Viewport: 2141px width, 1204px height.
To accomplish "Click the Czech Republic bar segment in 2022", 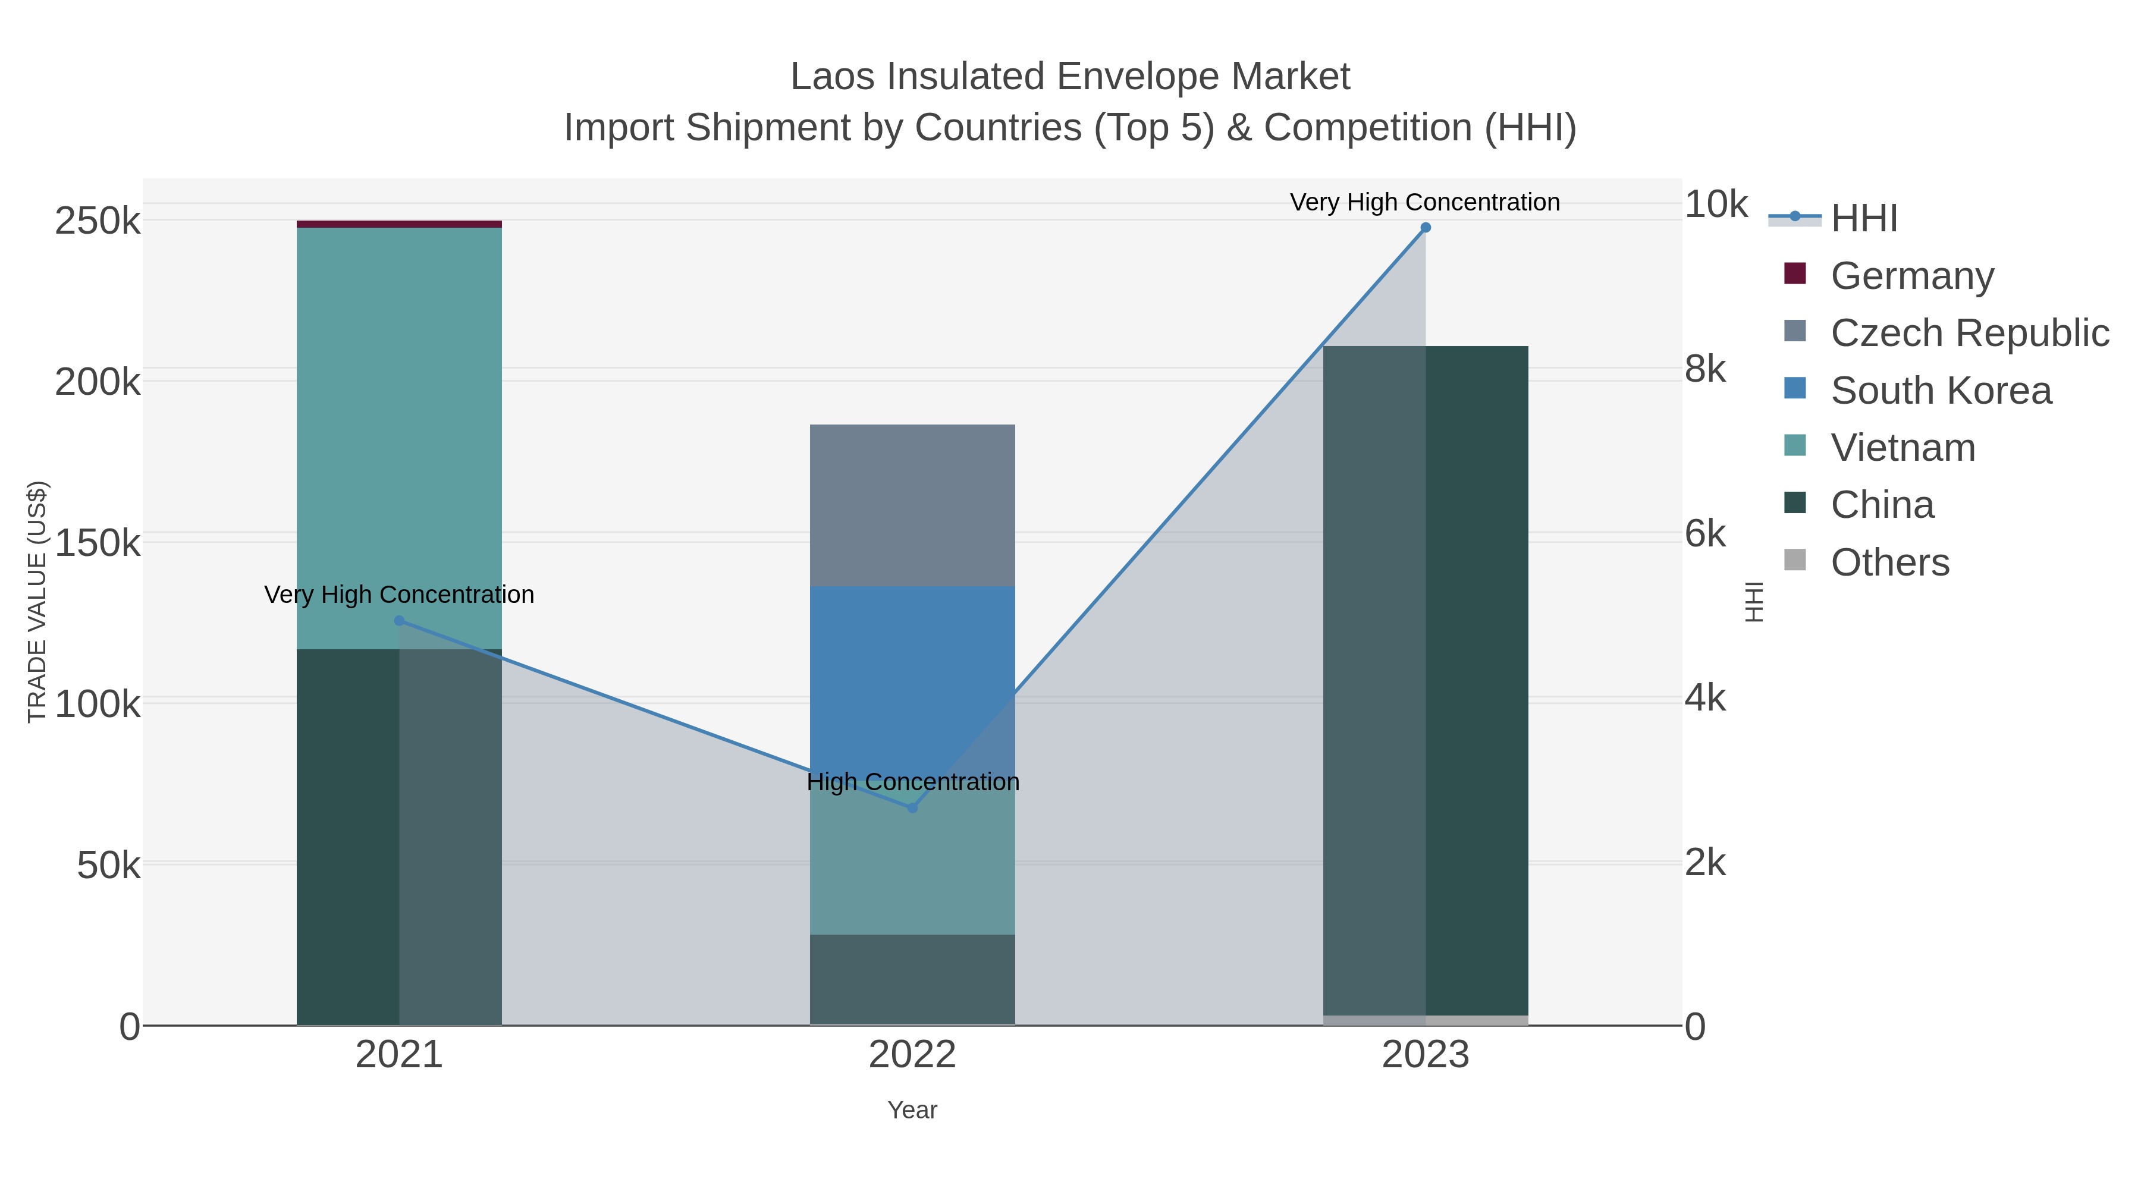I will pyautogui.click(x=912, y=506).
